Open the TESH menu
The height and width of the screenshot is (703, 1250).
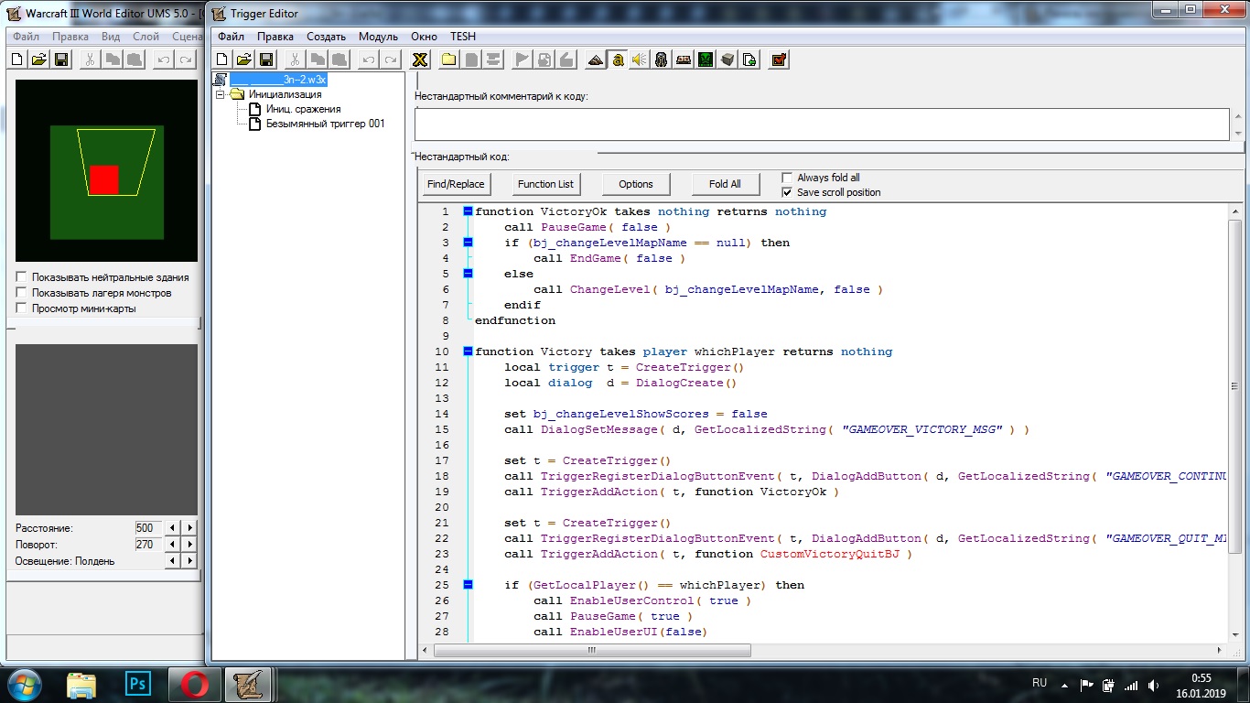coord(463,37)
